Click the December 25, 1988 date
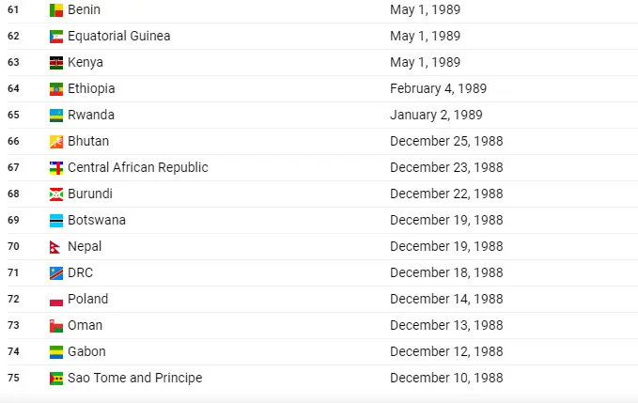This screenshot has height=403, width=638. pos(446,141)
